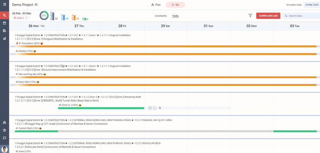The width and height of the screenshot is (320, 153).
Task: Switch to the Constraints tab
Action: tap(161, 16)
